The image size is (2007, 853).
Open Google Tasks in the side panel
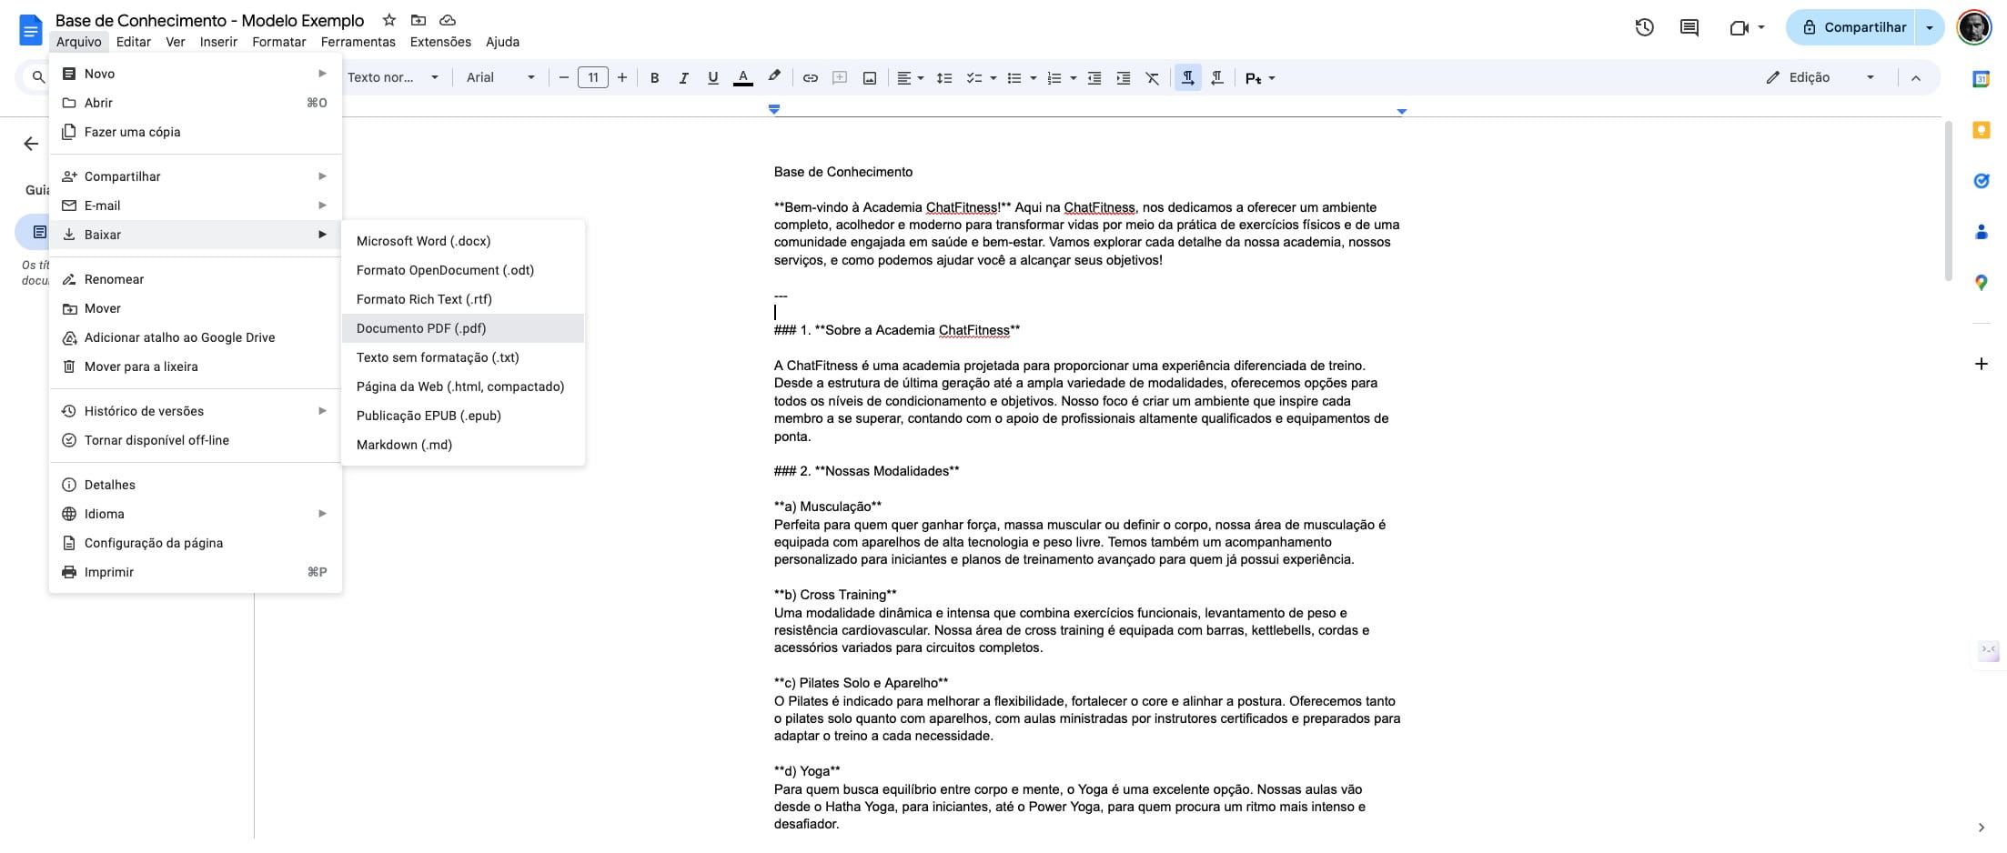click(1981, 181)
